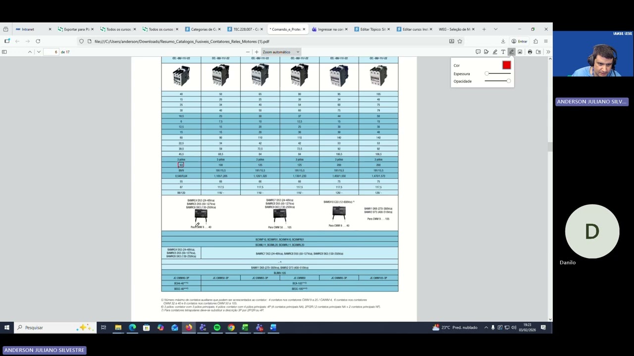The height and width of the screenshot is (356, 634).
Task: Switch to Firefox in the taskbar
Action: click(x=189, y=327)
